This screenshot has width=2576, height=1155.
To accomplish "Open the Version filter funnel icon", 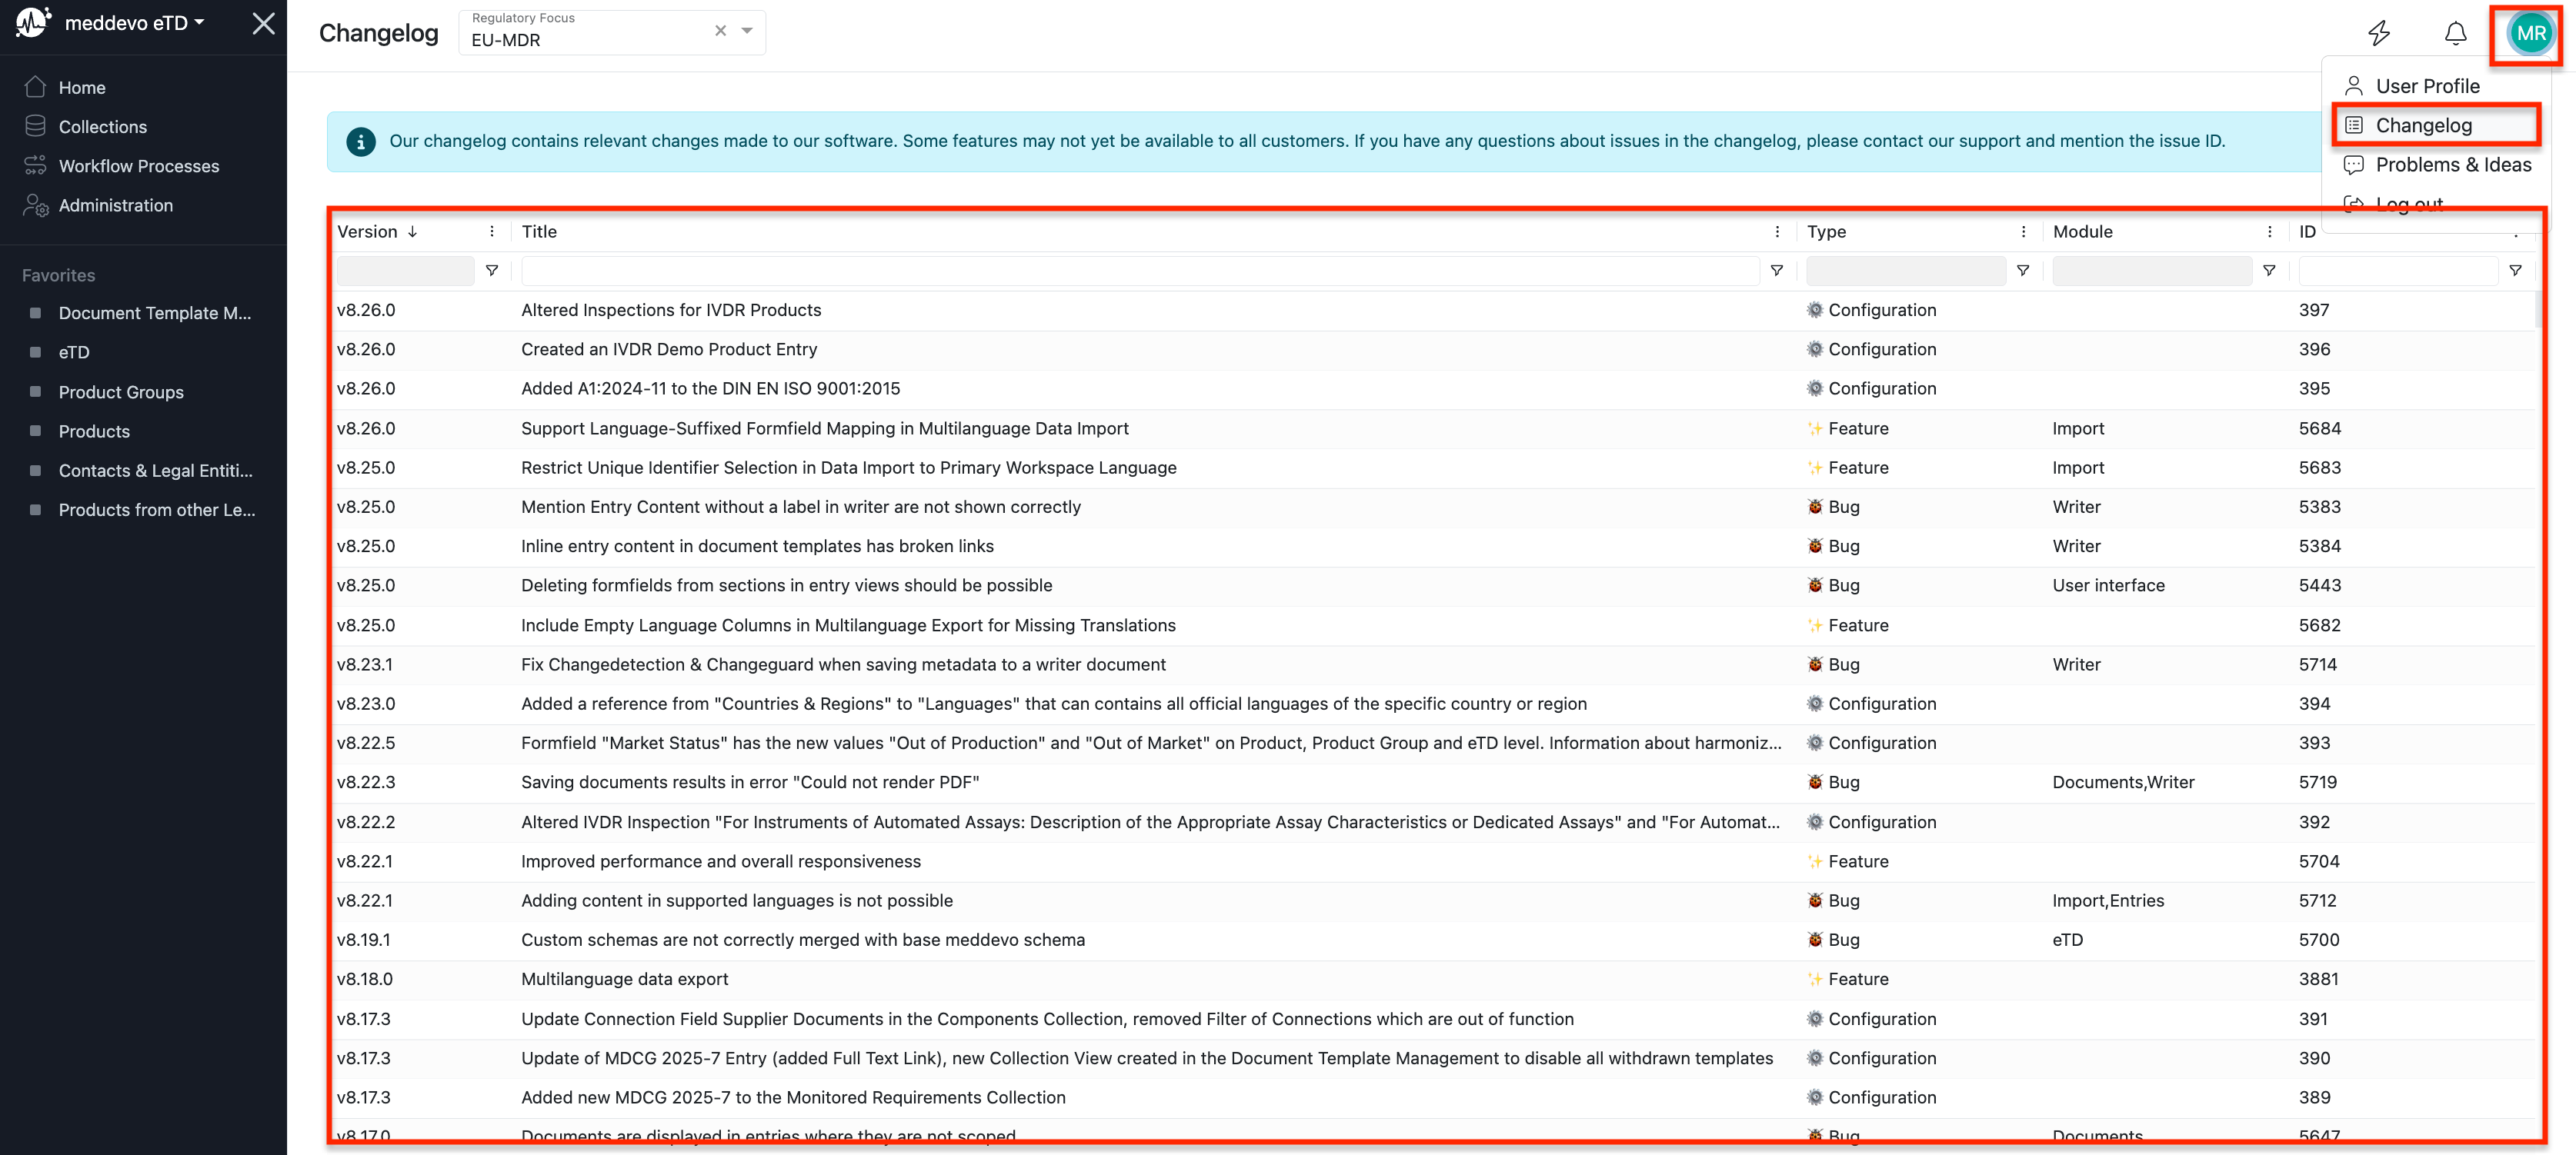I will pos(492,271).
